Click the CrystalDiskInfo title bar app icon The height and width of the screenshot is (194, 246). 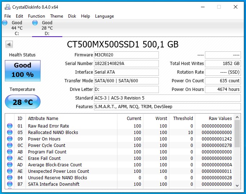pos(7,7)
